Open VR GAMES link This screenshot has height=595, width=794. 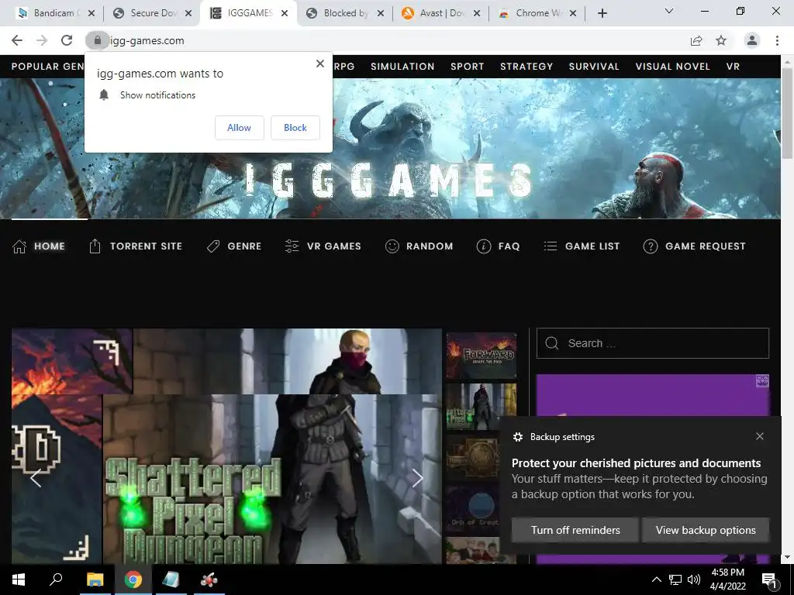point(323,246)
